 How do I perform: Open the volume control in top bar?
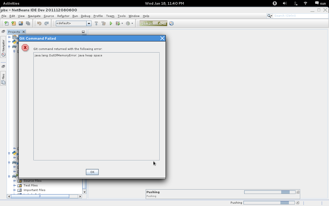285,3
